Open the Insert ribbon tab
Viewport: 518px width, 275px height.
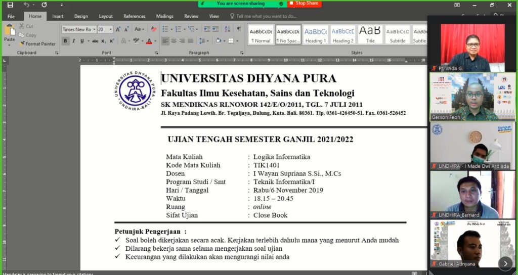(x=58, y=16)
